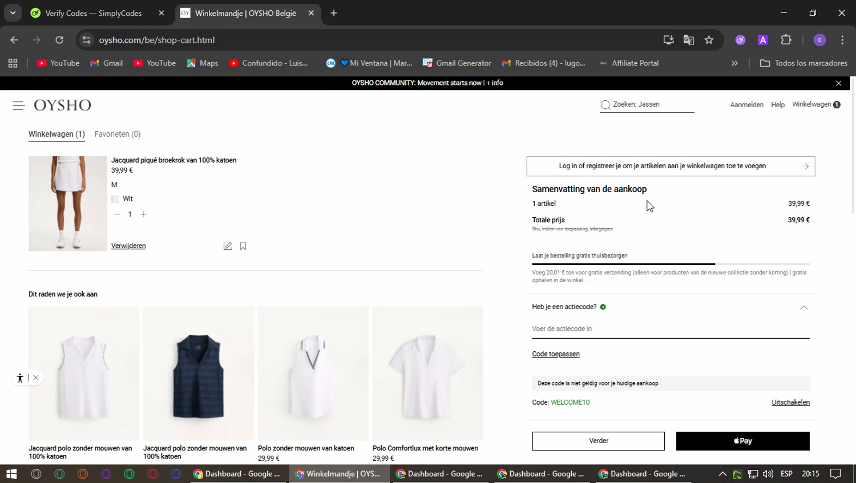Open Polo Comfortlux met korte mouwen thumbnail

pyautogui.click(x=427, y=374)
